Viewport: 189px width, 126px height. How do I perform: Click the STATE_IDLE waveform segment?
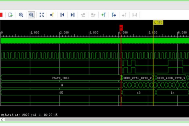tap(60, 77)
